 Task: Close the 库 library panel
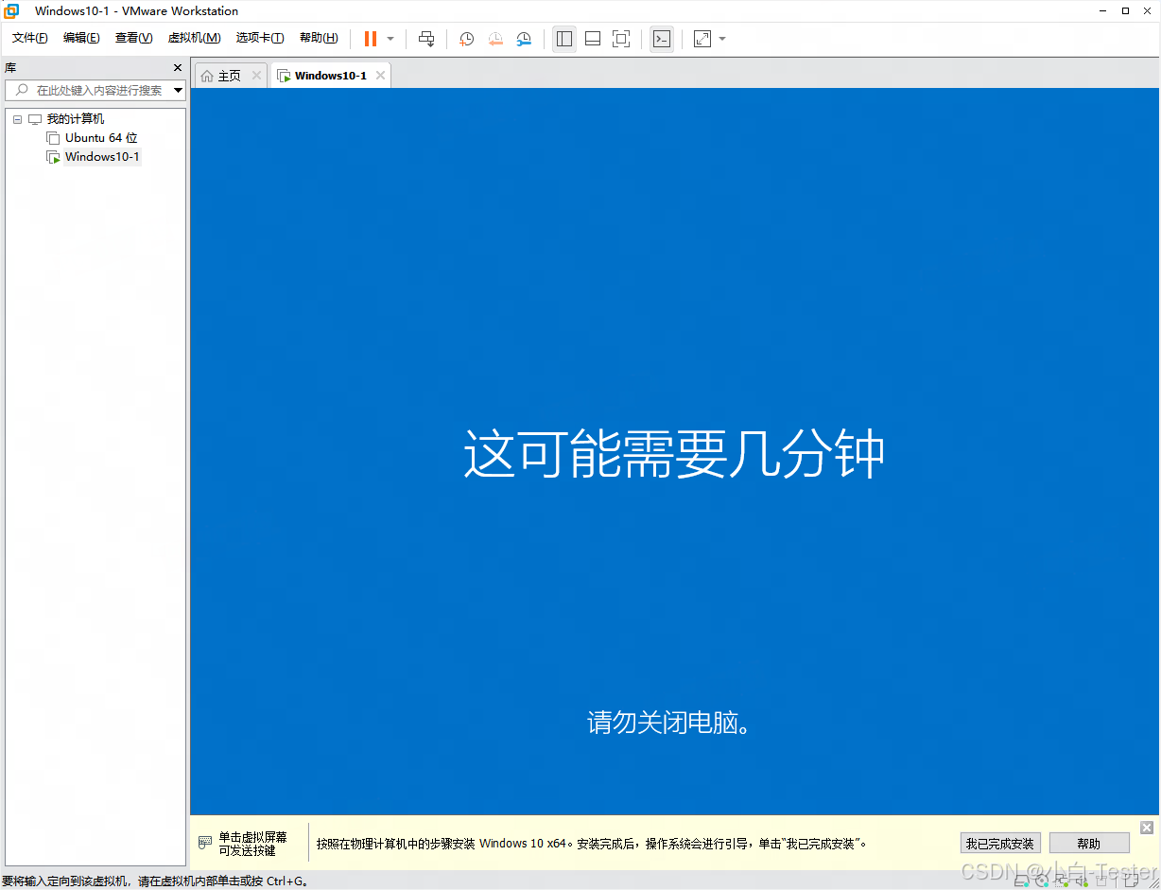click(178, 68)
